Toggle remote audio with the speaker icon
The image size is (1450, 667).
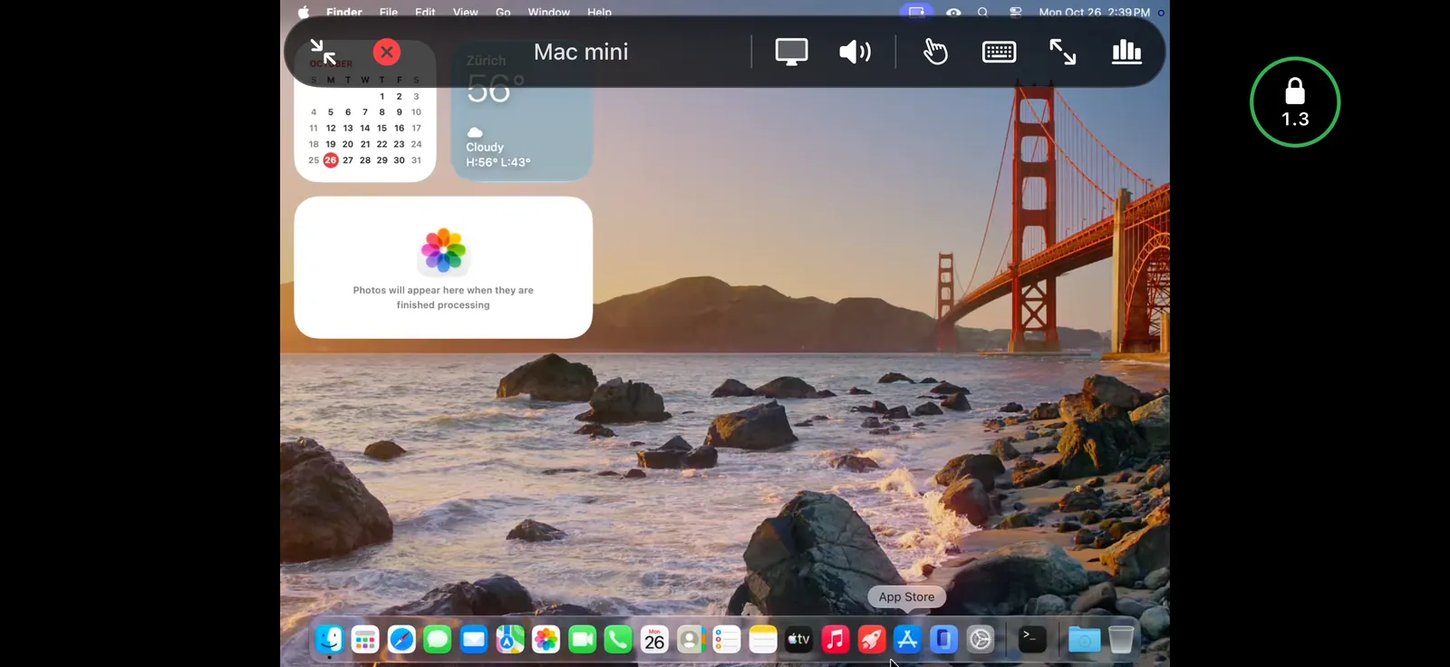pyautogui.click(x=855, y=52)
